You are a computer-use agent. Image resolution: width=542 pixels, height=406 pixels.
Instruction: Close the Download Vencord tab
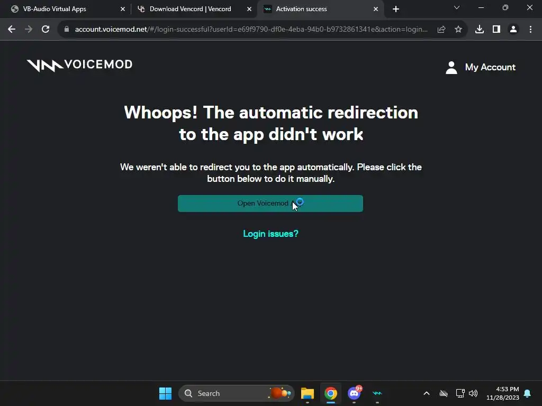tap(249, 9)
